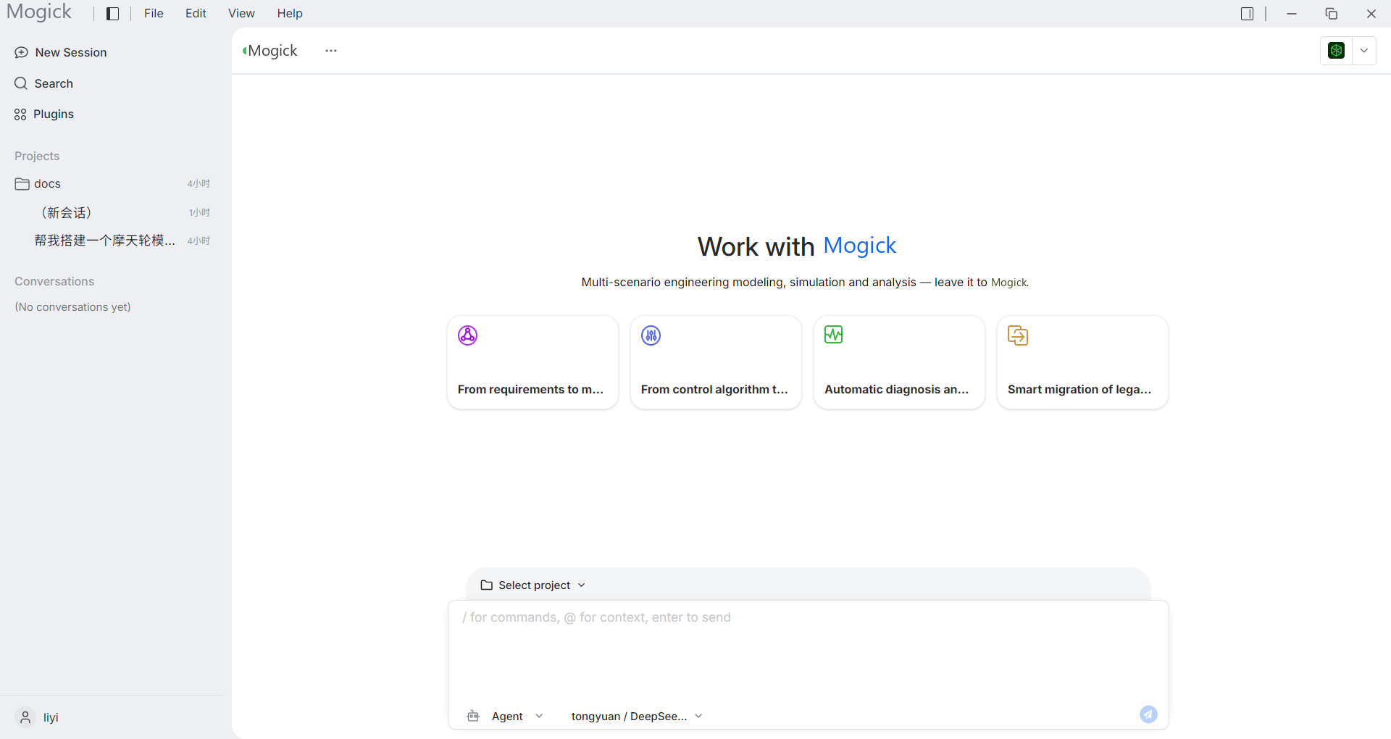The image size is (1391, 739).
Task: Click the Conversations section header
Action: [x=54, y=281]
